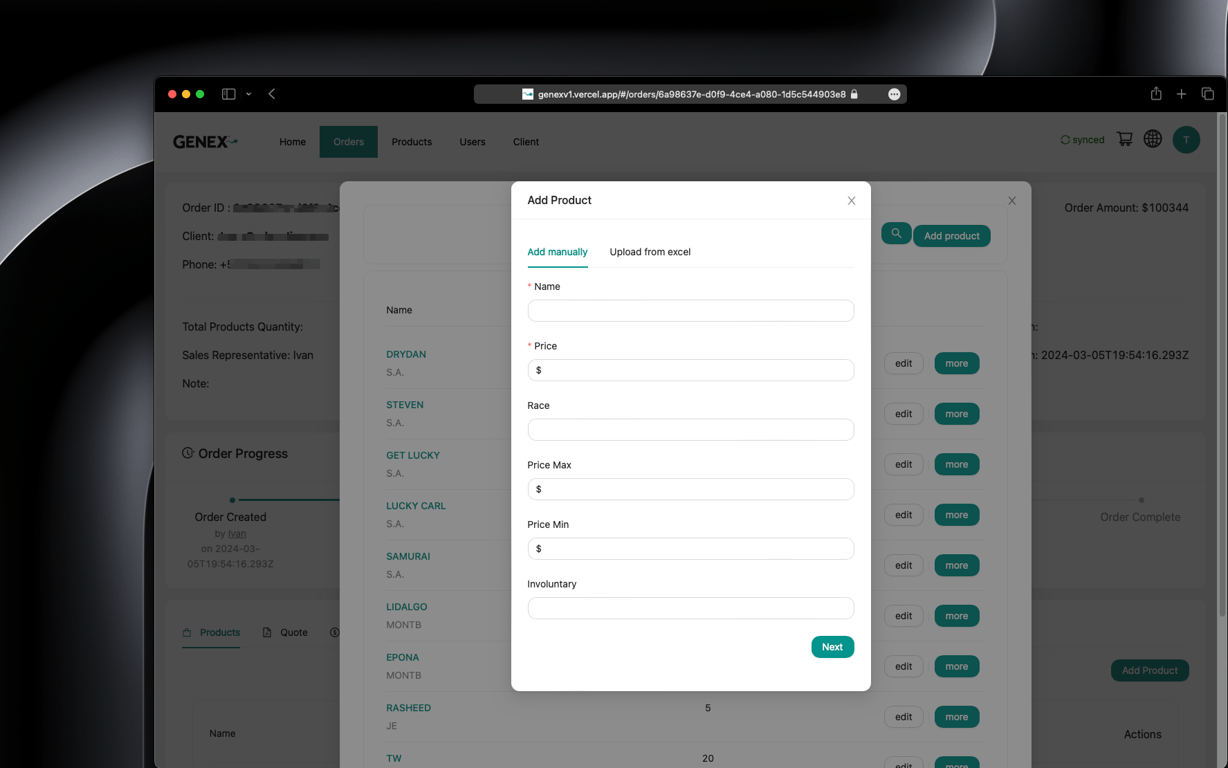
Task: Show Safari tab overview
Action: click(x=1208, y=94)
